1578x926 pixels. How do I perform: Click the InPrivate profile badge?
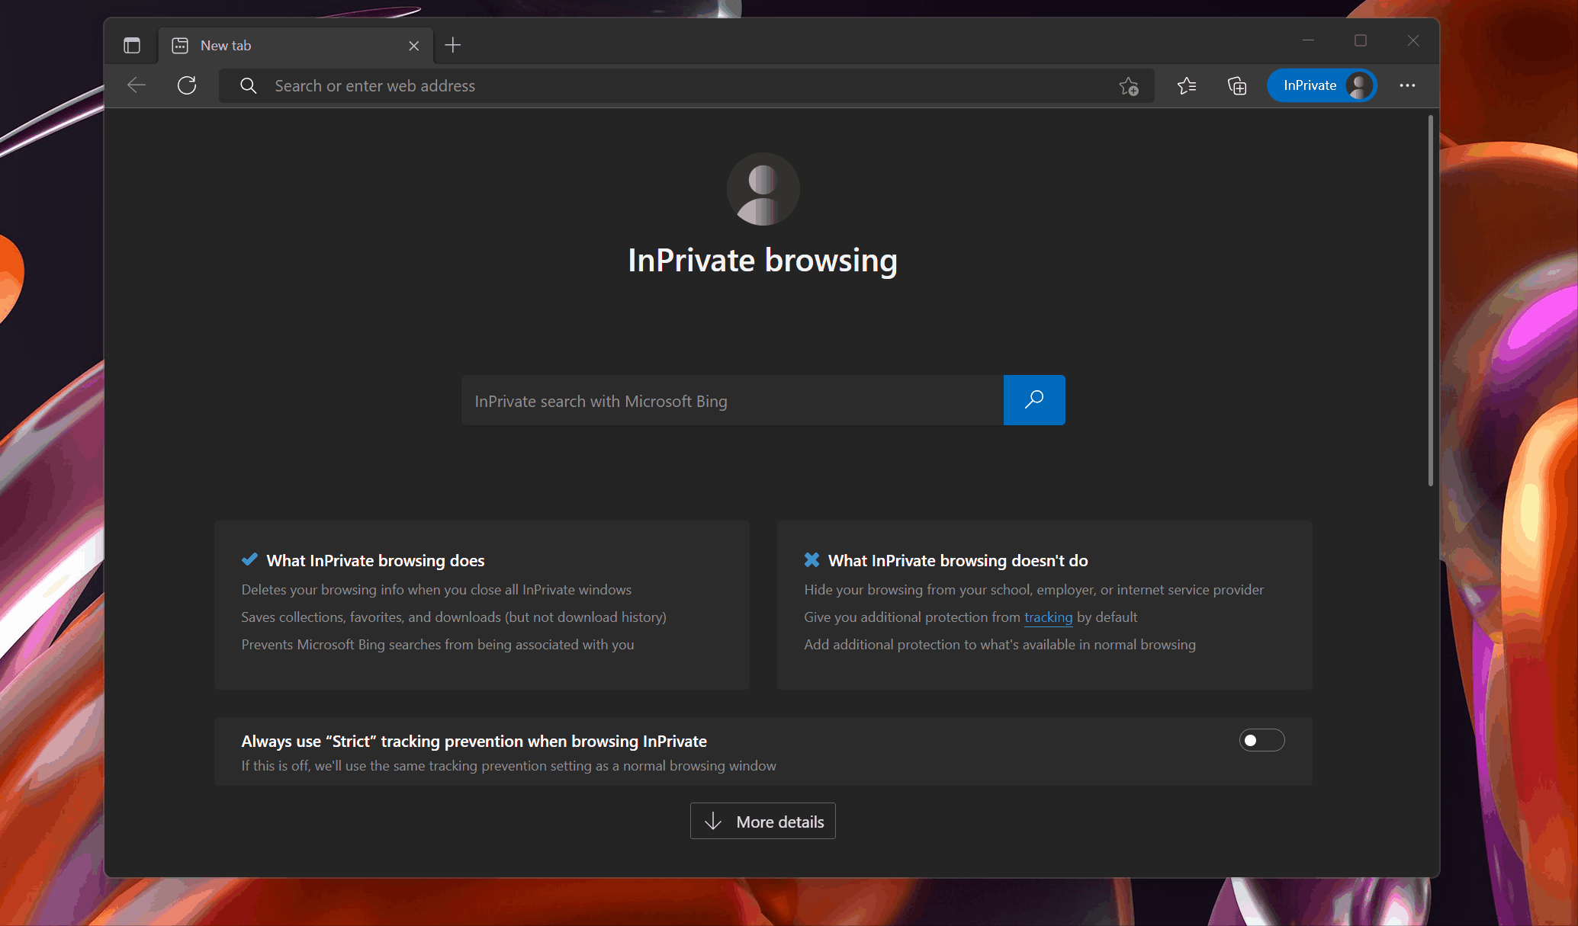[x=1322, y=85]
